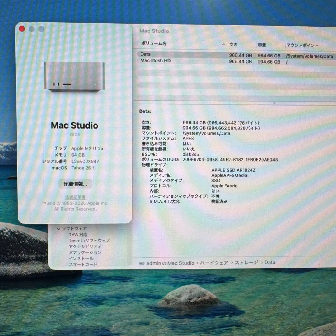Sort by 空き column header

pos(233,44)
